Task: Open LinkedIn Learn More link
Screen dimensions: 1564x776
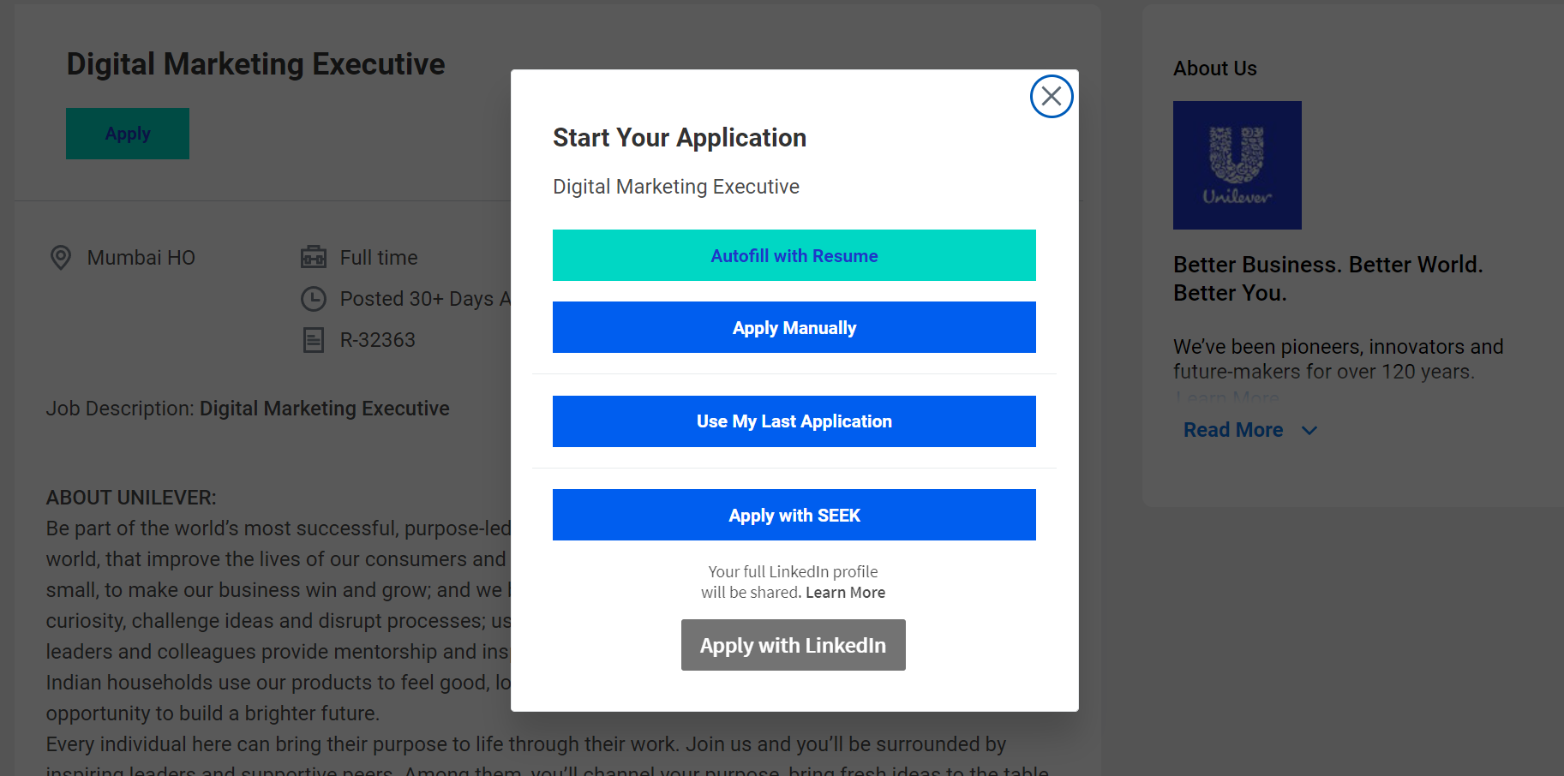Action: (845, 593)
